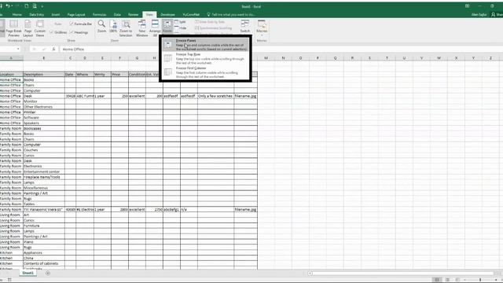This screenshot has height=283, width=503.
Task: Select the Sheet1 worksheet tab
Action: pyautogui.click(x=28, y=273)
